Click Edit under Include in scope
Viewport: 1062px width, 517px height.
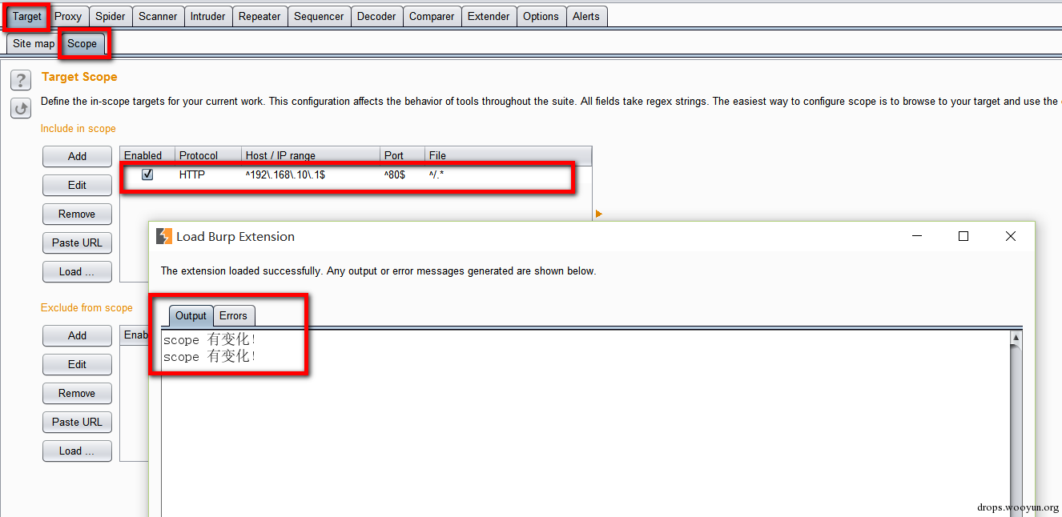[x=77, y=185]
